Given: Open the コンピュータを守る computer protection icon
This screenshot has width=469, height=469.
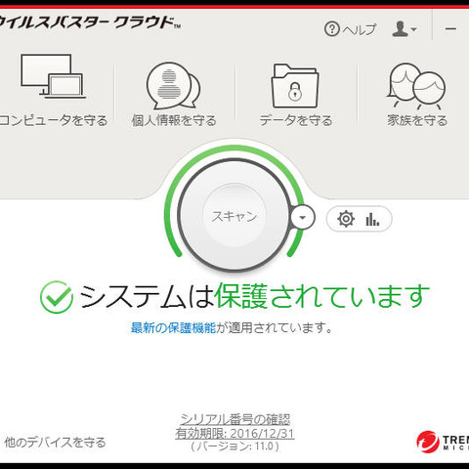Looking at the screenshot, I should pyautogui.click(x=53, y=76).
